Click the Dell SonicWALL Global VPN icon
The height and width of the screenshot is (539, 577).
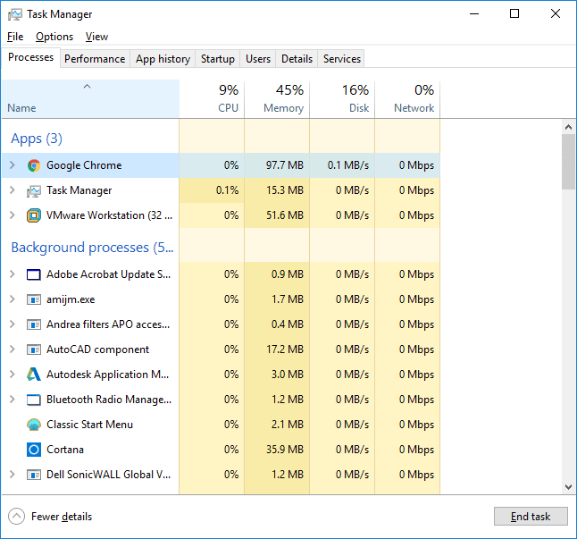pyautogui.click(x=34, y=475)
